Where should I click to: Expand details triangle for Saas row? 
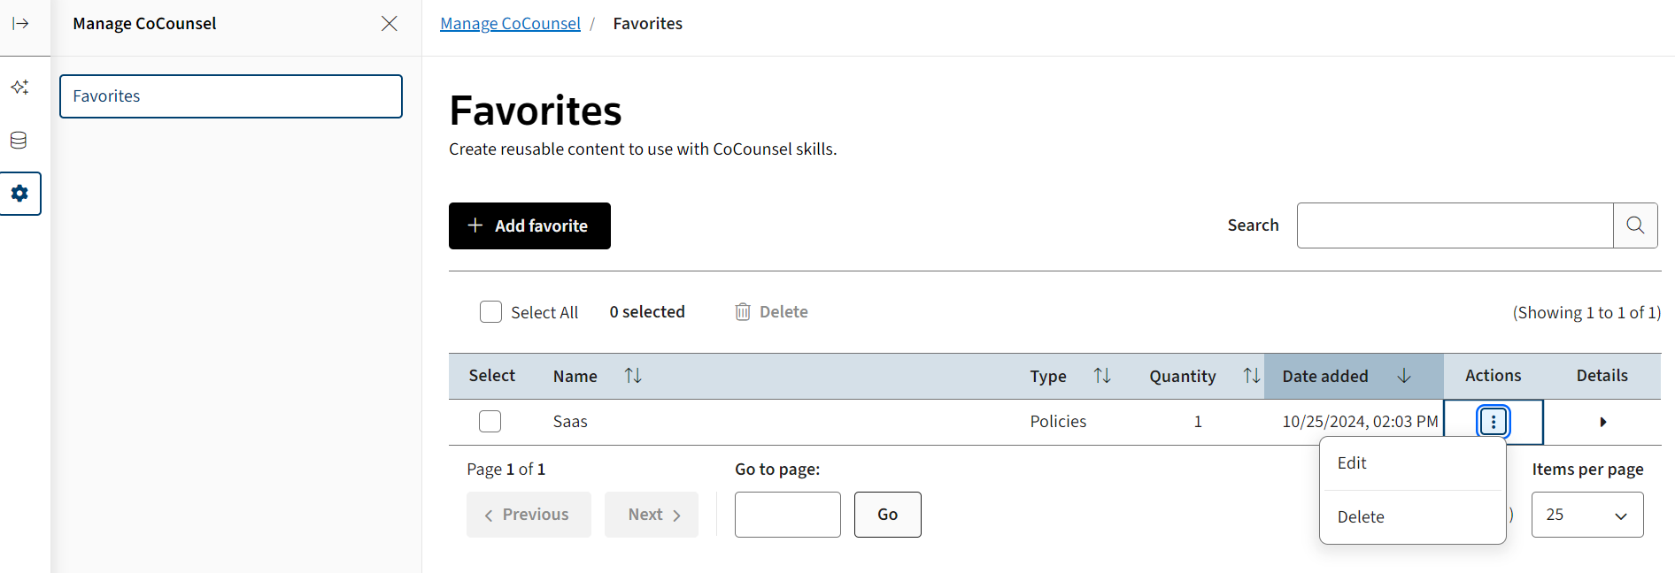[x=1602, y=422]
